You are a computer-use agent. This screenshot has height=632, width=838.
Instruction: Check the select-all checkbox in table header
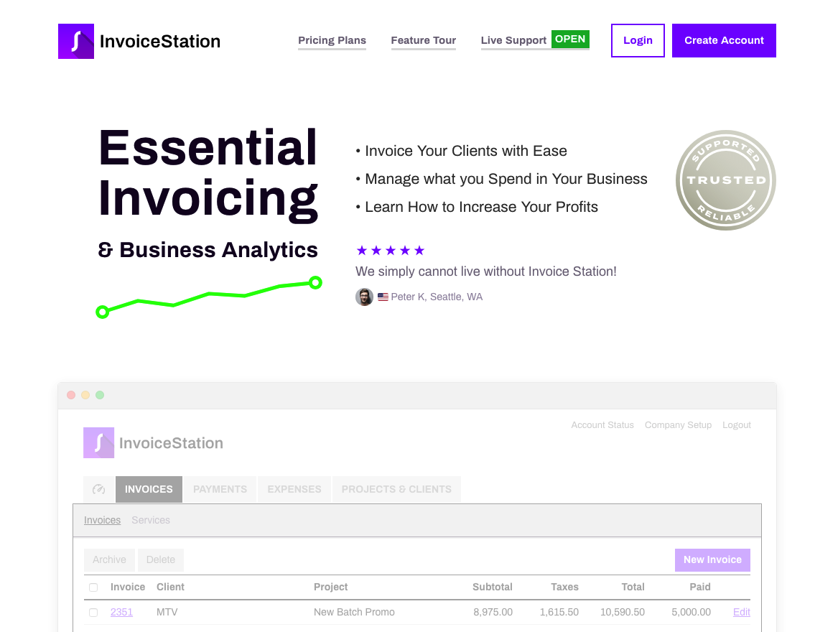pyautogui.click(x=93, y=587)
